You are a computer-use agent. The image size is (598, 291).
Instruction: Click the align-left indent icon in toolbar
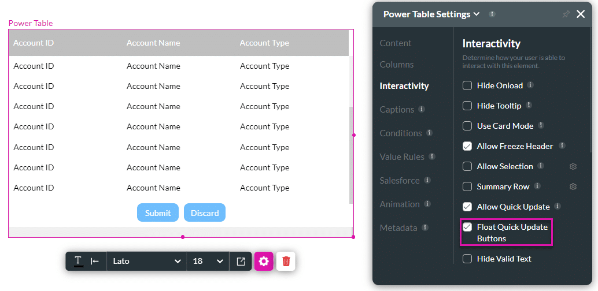(x=95, y=261)
